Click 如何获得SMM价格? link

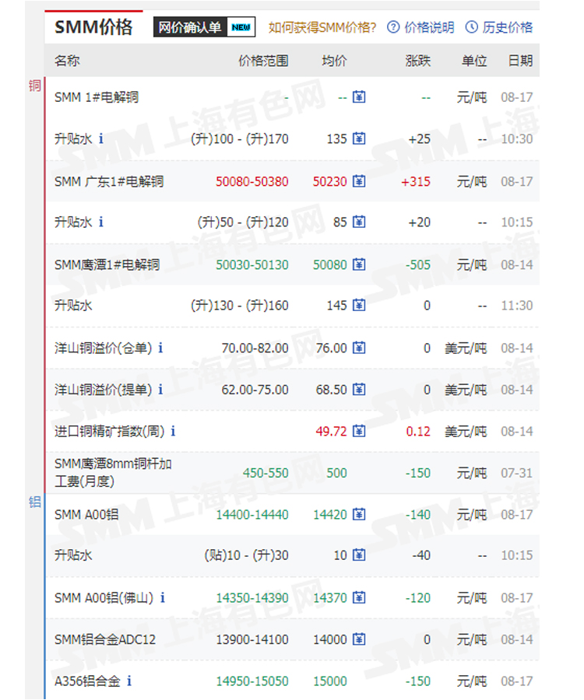point(322,27)
